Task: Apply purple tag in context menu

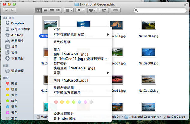Action: (85, 102)
